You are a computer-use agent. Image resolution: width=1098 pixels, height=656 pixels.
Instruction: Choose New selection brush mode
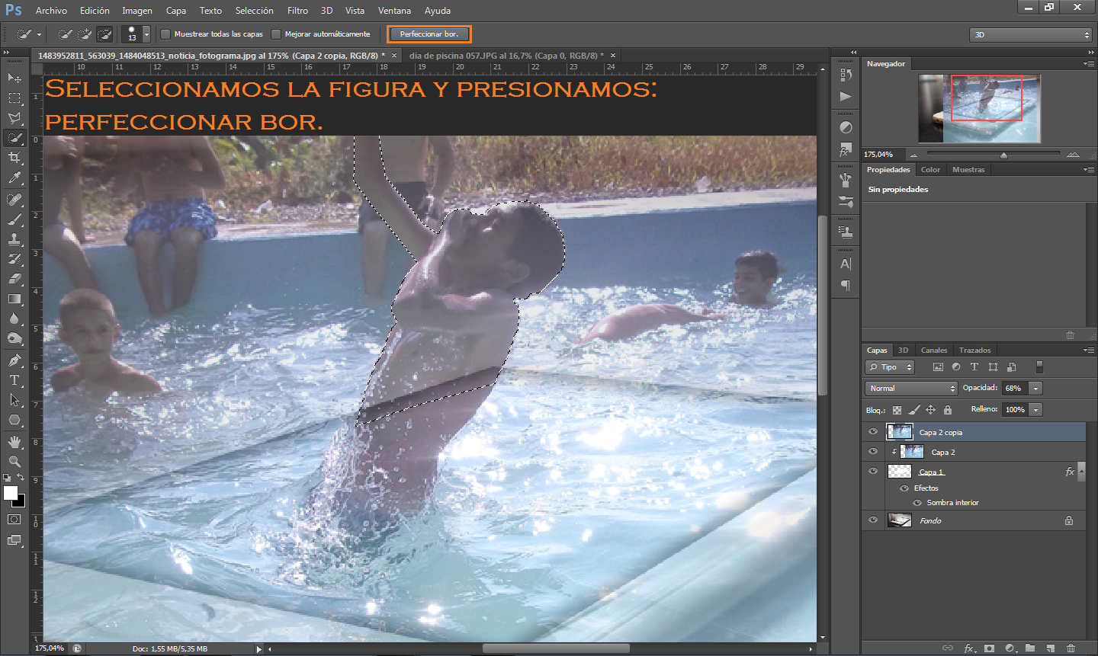coord(66,34)
